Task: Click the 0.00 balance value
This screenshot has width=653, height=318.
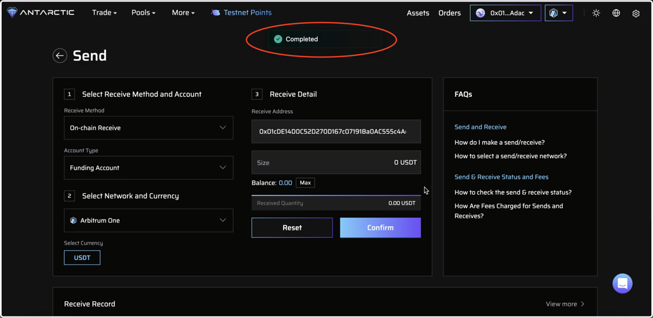Action: pos(285,183)
